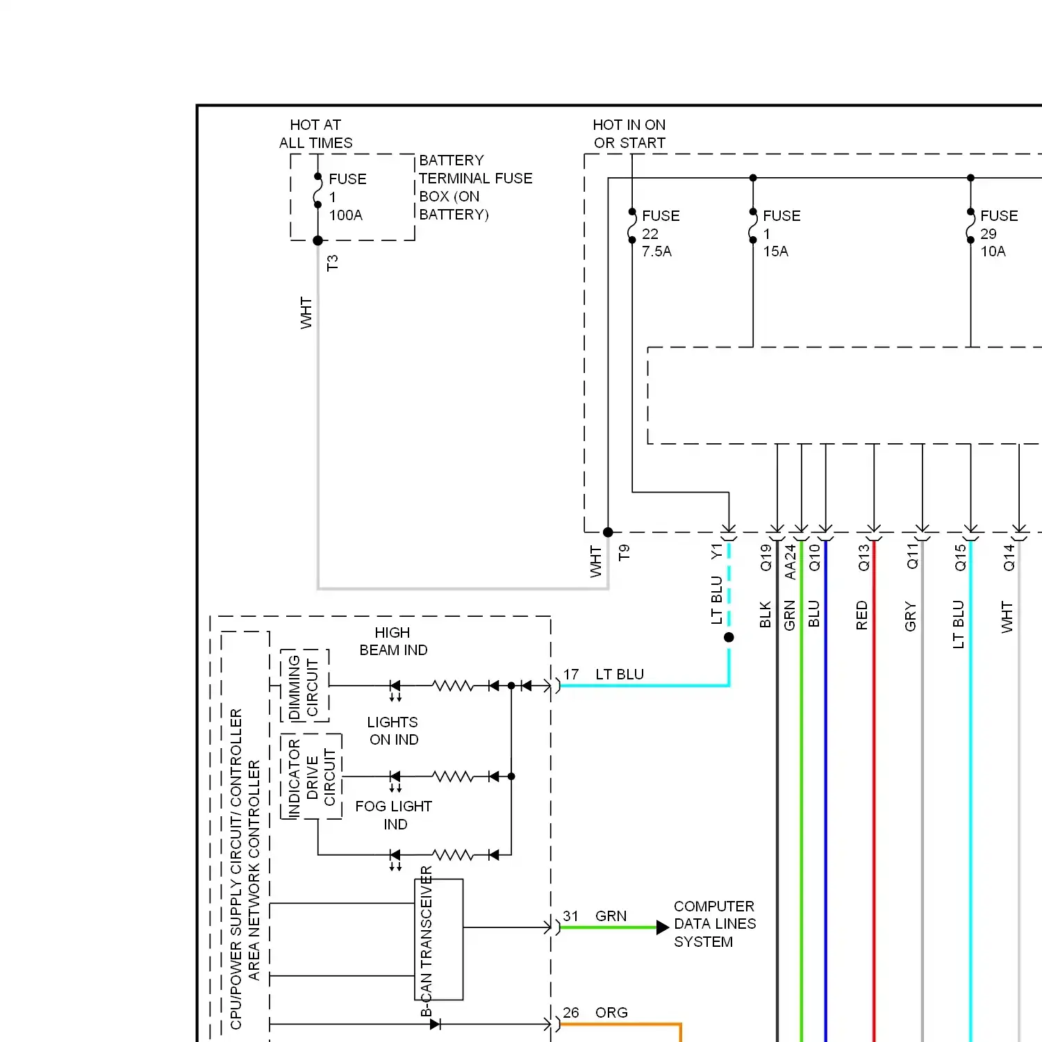Click the vertical LT BLU label below Y1
This screenshot has height=1042, width=1042.
click(x=716, y=600)
